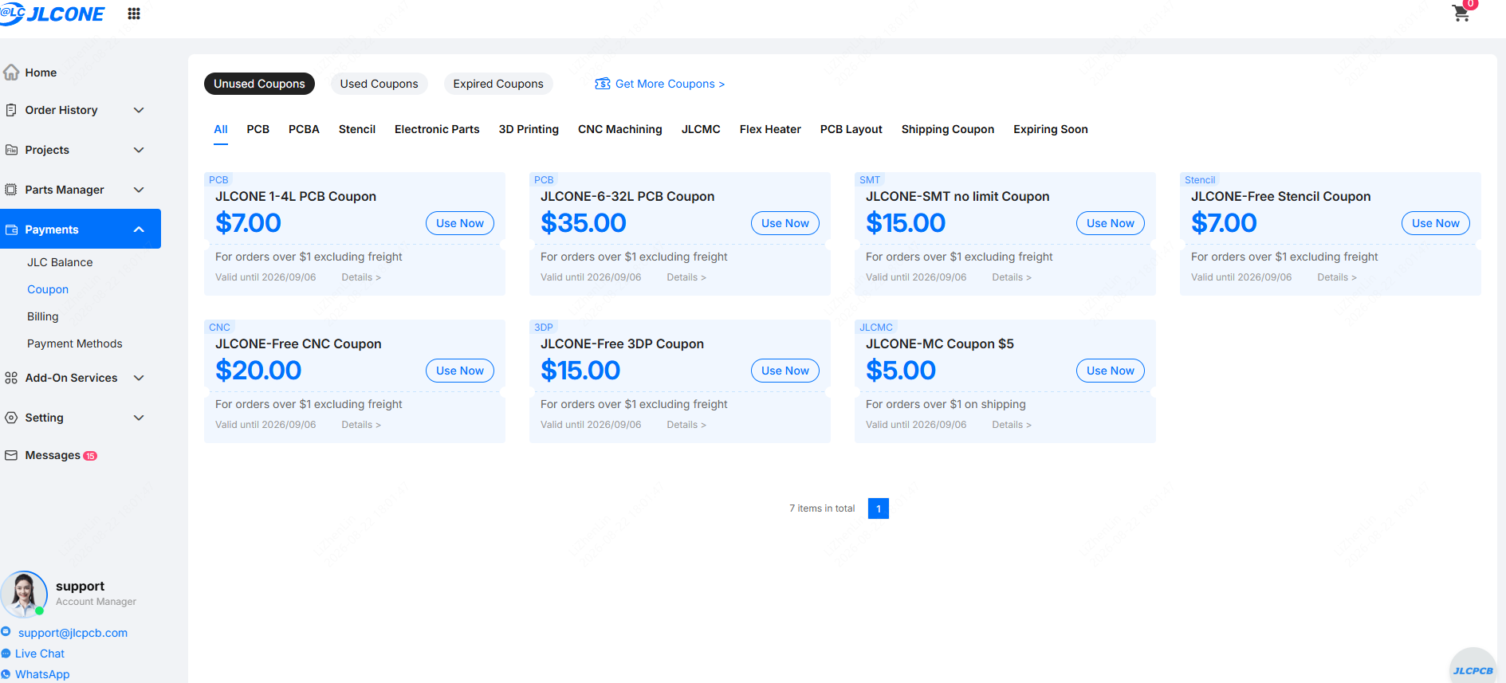View Details of JLCONE-Free 3DP Coupon
This screenshot has height=683, width=1506.
pyautogui.click(x=686, y=425)
